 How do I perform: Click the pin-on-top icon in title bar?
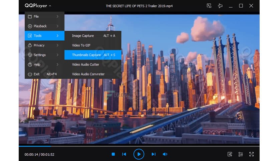point(220,6)
